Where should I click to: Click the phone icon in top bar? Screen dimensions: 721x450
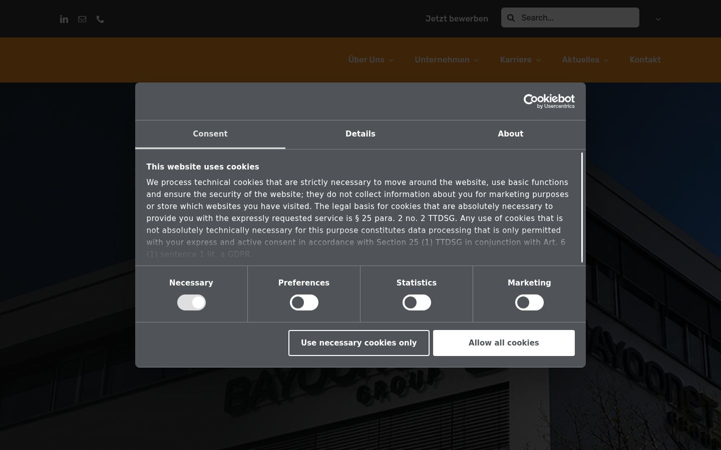(100, 19)
